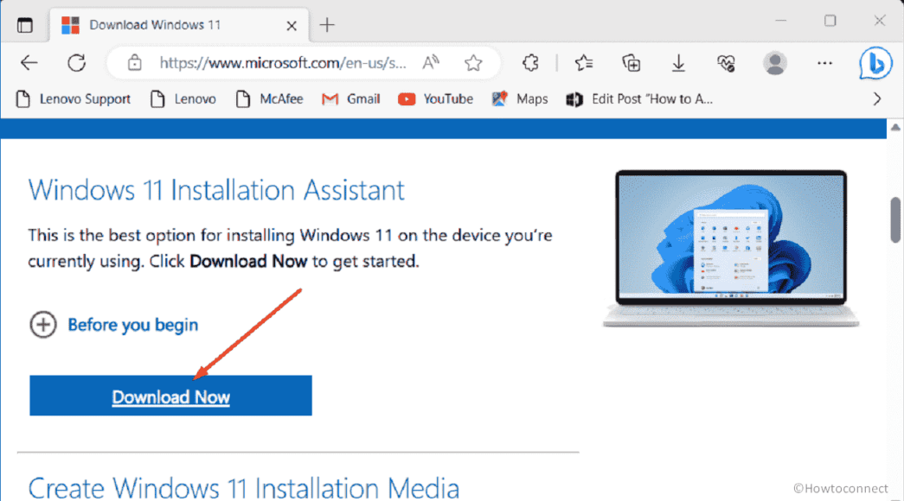Viewport: 904px width, 501px height.
Task: Click the page vertical scrollbar thumb
Action: tap(895, 220)
